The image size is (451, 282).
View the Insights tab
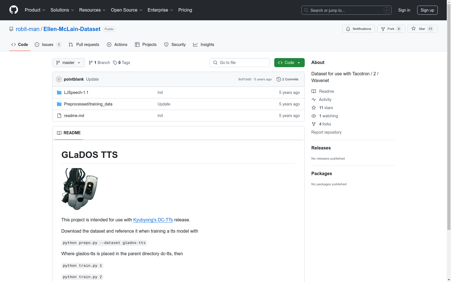click(x=204, y=45)
